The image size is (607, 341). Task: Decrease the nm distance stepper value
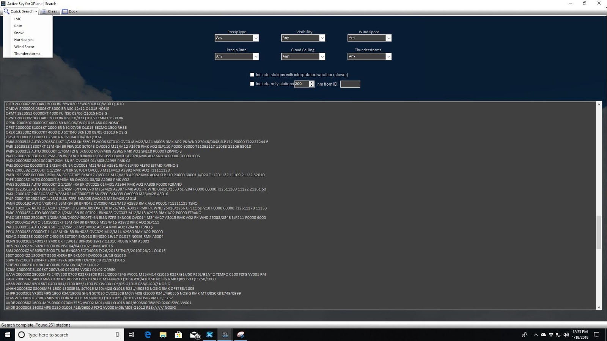point(312,86)
